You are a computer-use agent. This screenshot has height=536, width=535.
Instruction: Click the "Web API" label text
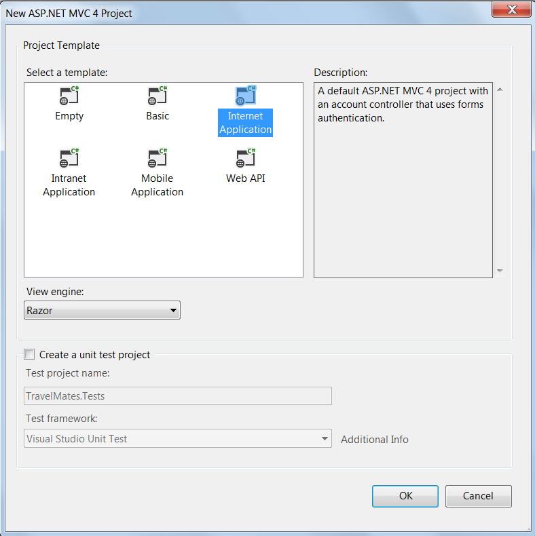pos(245,178)
